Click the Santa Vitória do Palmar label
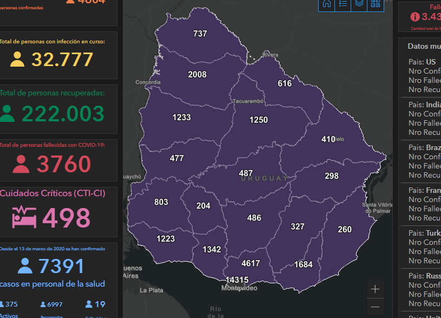 (x=377, y=208)
